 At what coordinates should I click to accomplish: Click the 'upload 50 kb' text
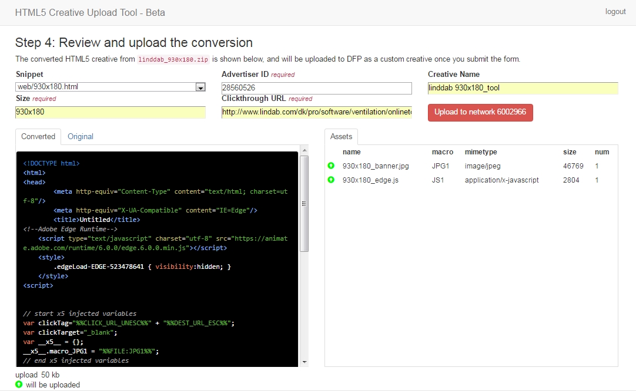[x=37, y=375]
